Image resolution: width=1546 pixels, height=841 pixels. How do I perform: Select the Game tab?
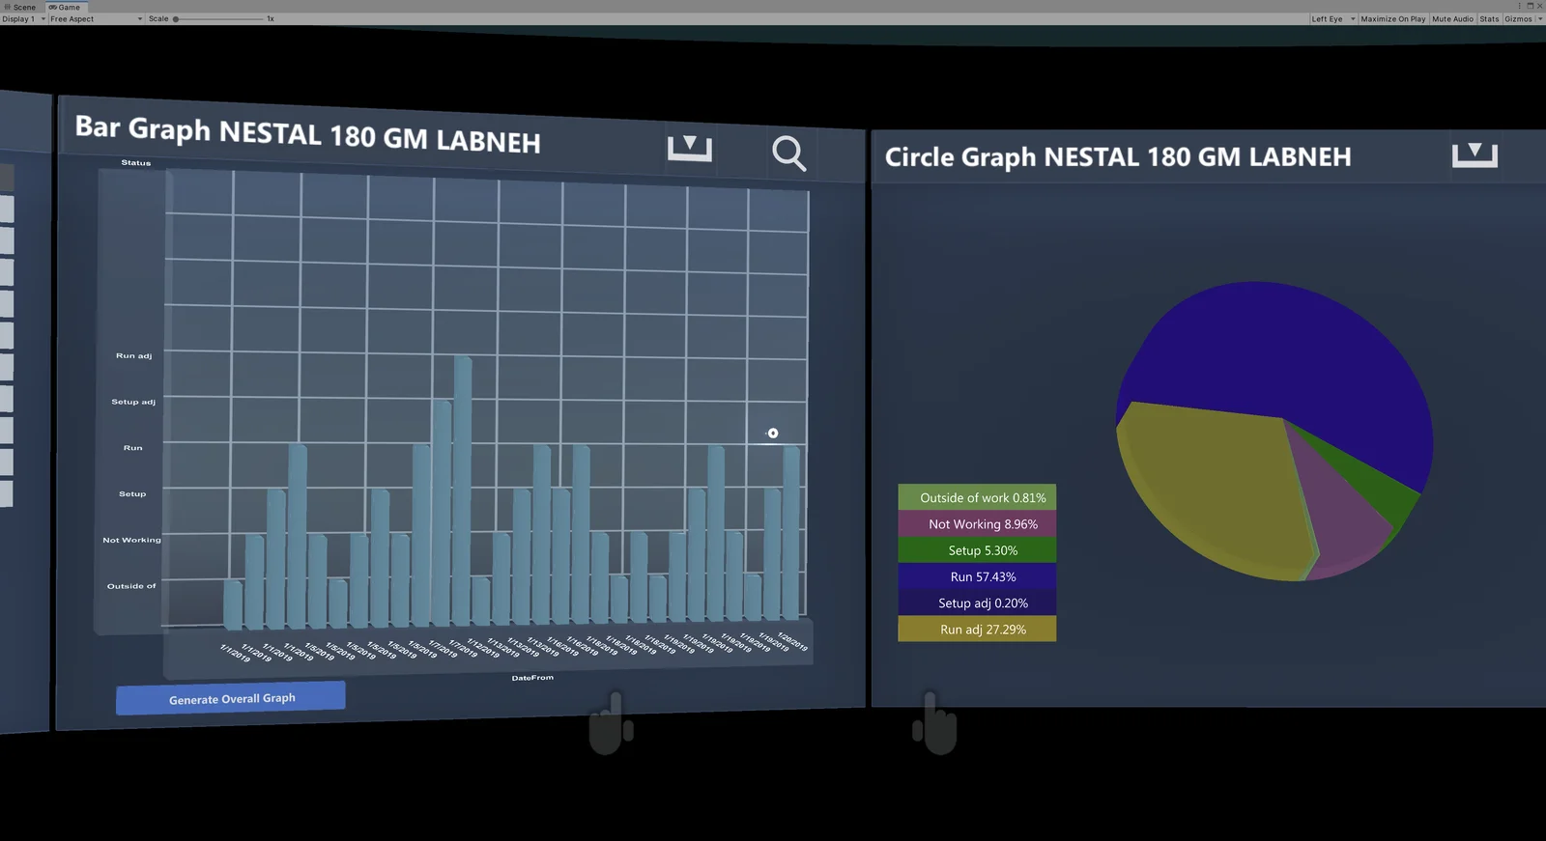coord(65,7)
